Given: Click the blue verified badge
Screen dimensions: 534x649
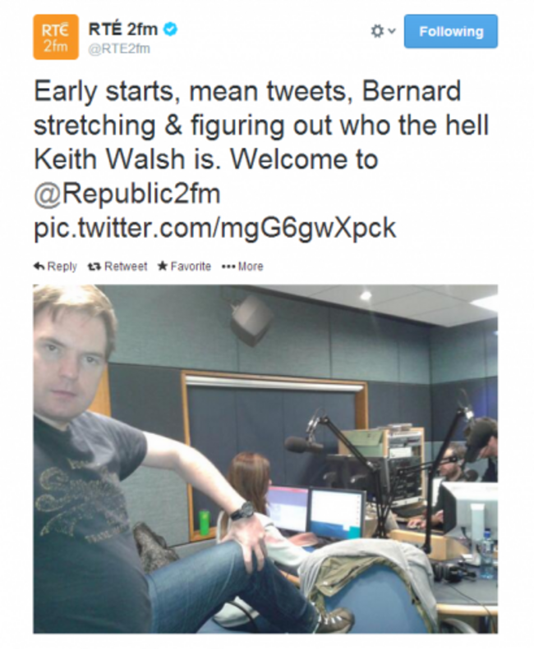Looking at the screenshot, I should pyautogui.click(x=170, y=30).
